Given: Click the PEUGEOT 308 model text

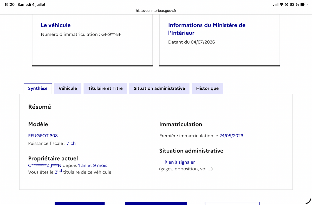Looking at the screenshot, I should pyautogui.click(x=43, y=136).
